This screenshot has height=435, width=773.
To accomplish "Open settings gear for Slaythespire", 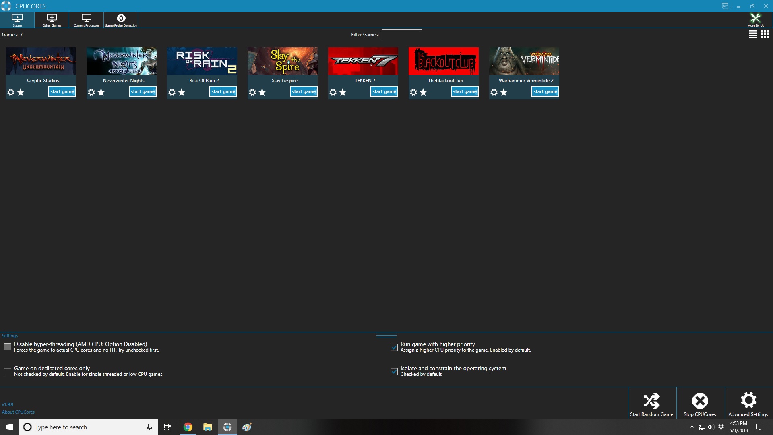I will (x=252, y=92).
